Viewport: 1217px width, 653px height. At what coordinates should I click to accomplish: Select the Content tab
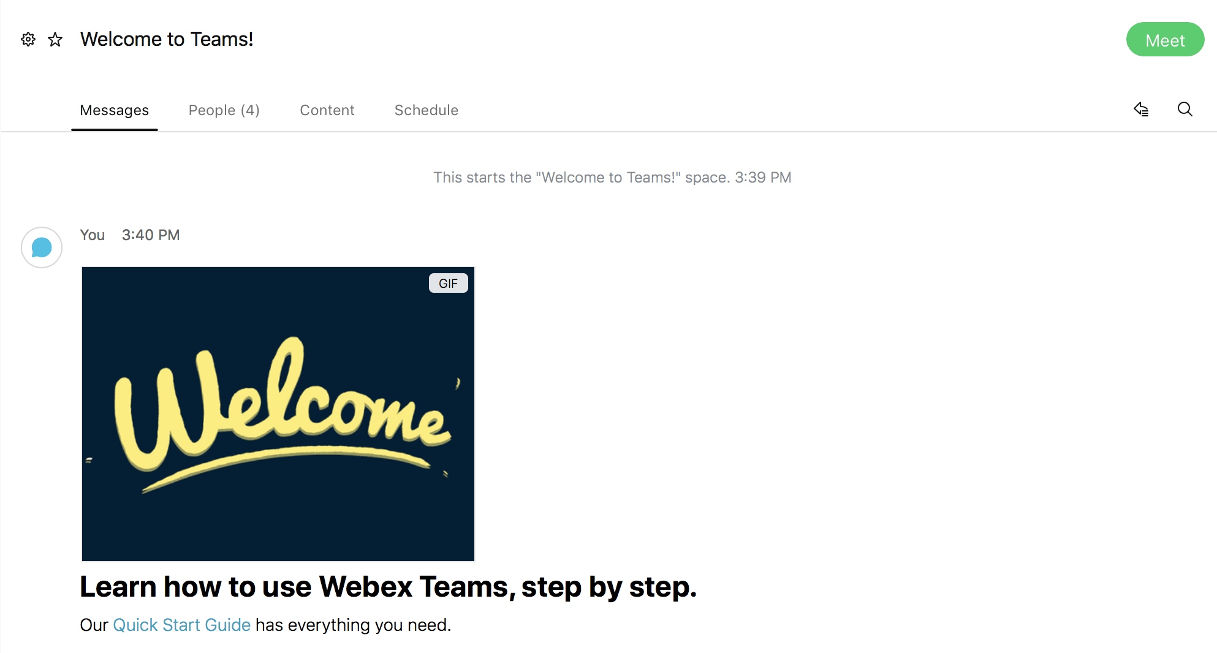coord(327,110)
